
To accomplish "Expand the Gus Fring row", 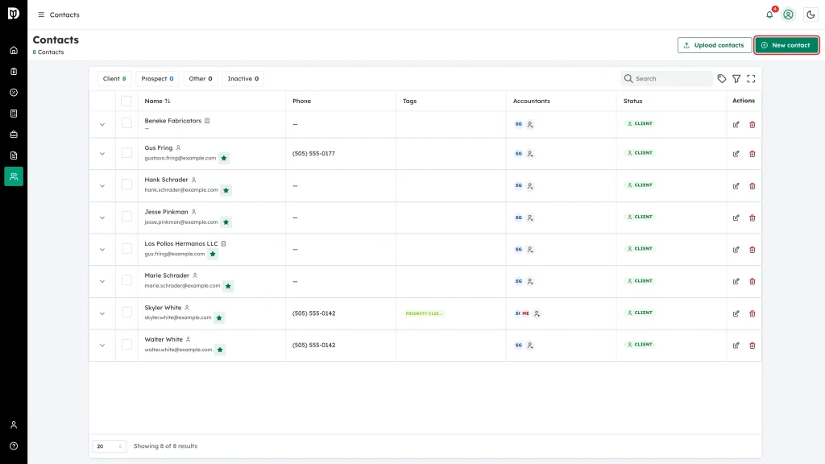I will (x=102, y=154).
